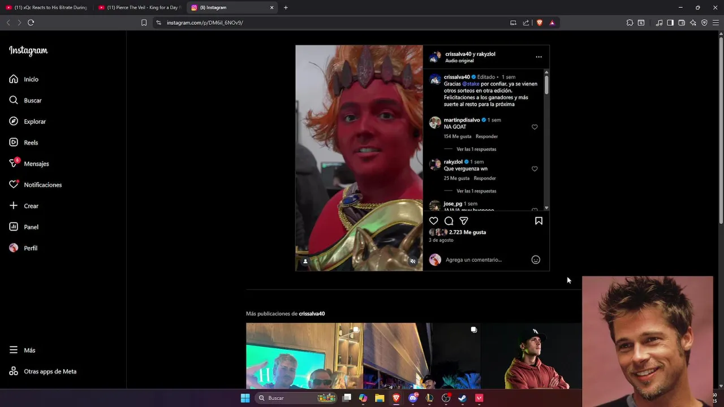The width and height of the screenshot is (724, 407).
Task: Open browser extensions puzzle icon
Action: click(630, 23)
